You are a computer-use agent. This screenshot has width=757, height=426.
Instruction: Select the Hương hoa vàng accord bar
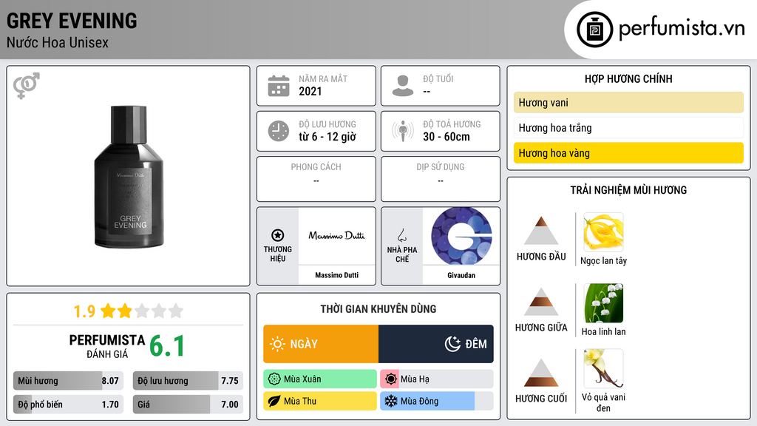click(628, 153)
